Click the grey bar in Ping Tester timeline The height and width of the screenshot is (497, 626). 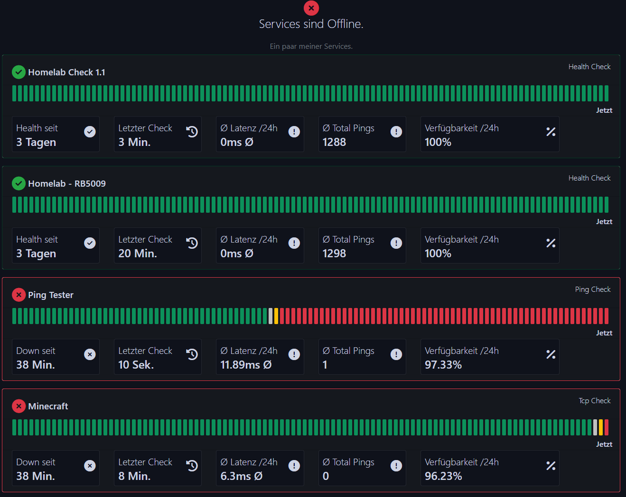[x=271, y=316]
